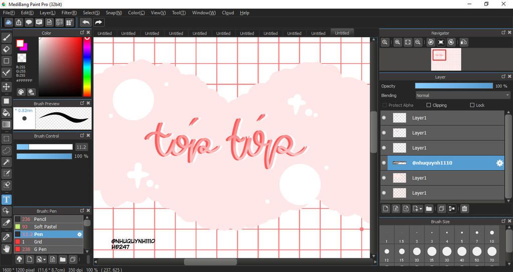Click the Undo arrow in toolbar
Screen dimensions: 513x272
86,22
